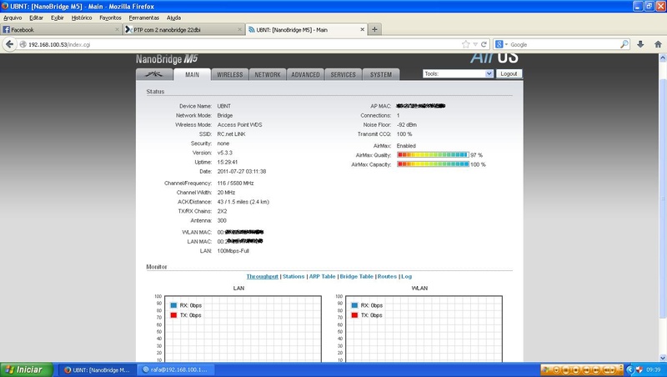The height and width of the screenshot is (377, 667).
Task: Click the AirMax Capacity bar
Action: coord(433,164)
